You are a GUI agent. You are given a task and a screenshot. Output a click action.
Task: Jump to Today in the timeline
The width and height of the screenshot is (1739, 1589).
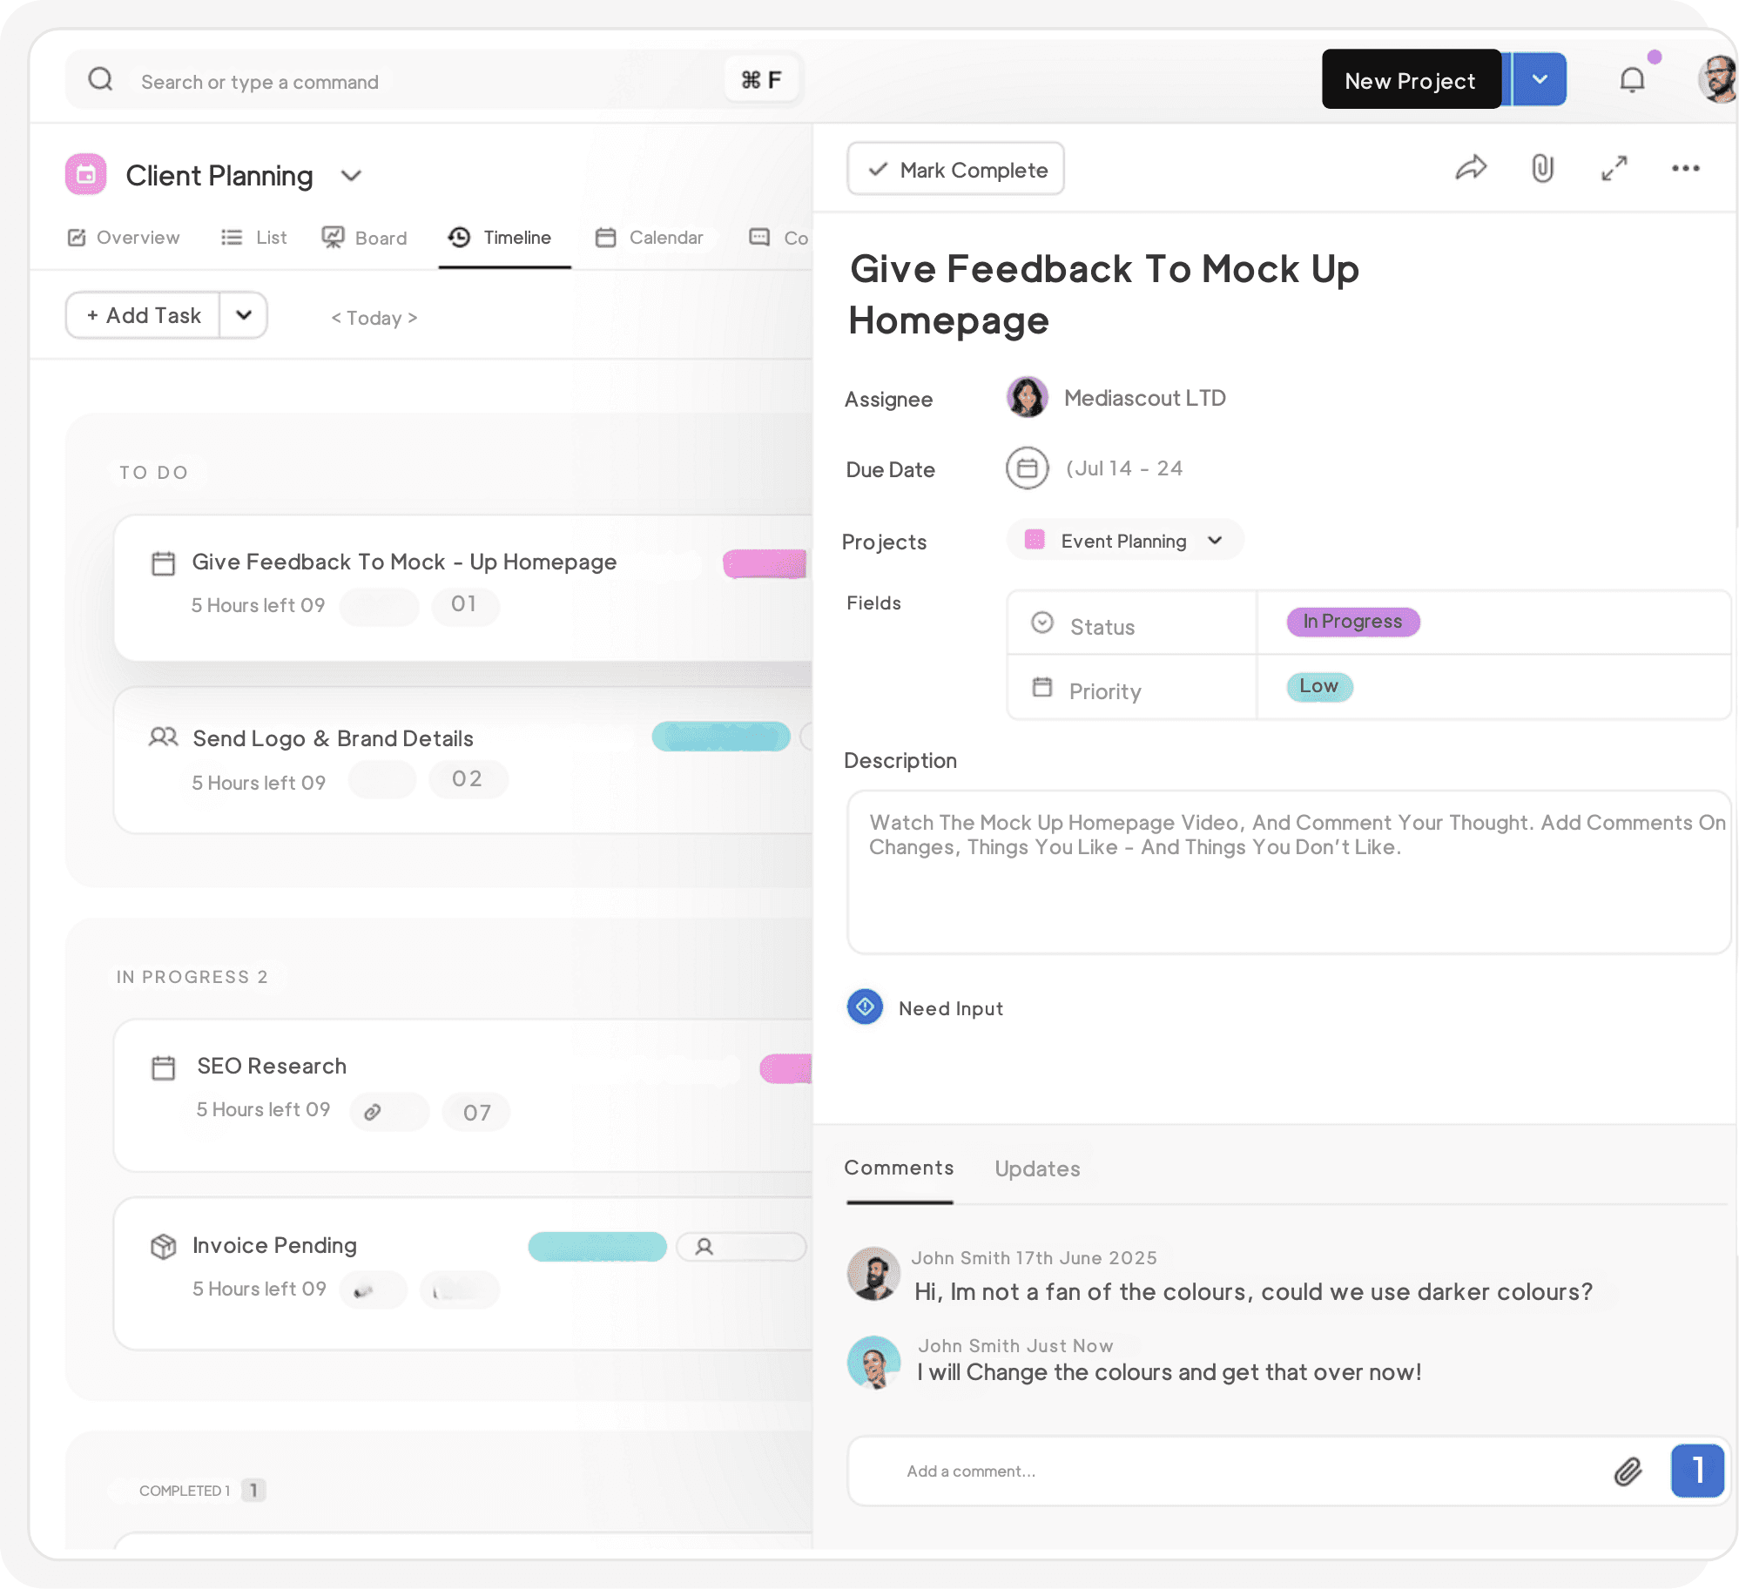[374, 318]
